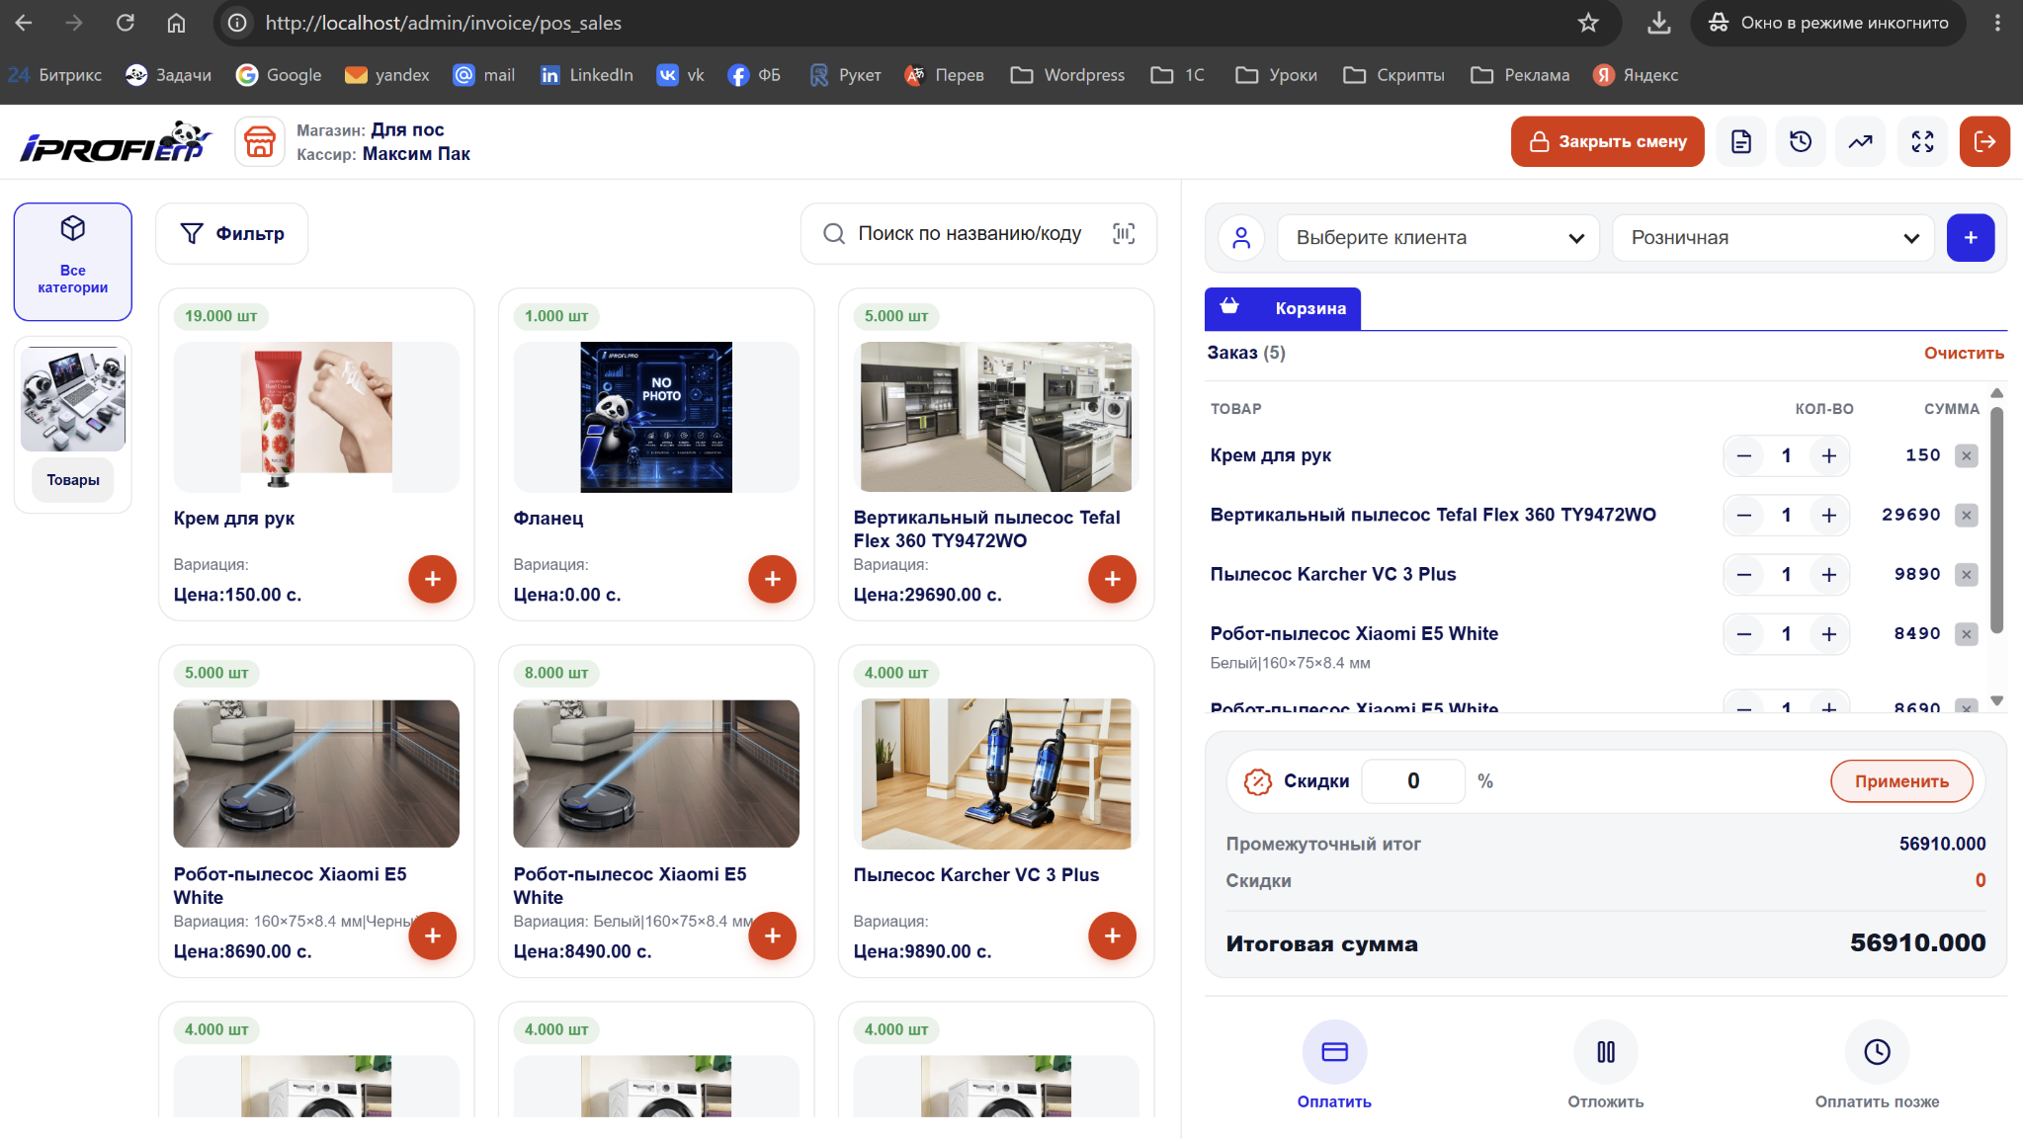This screenshot has height=1139, width=2023.
Task: Decrease quantity of Крем для рук
Action: (x=1744, y=455)
